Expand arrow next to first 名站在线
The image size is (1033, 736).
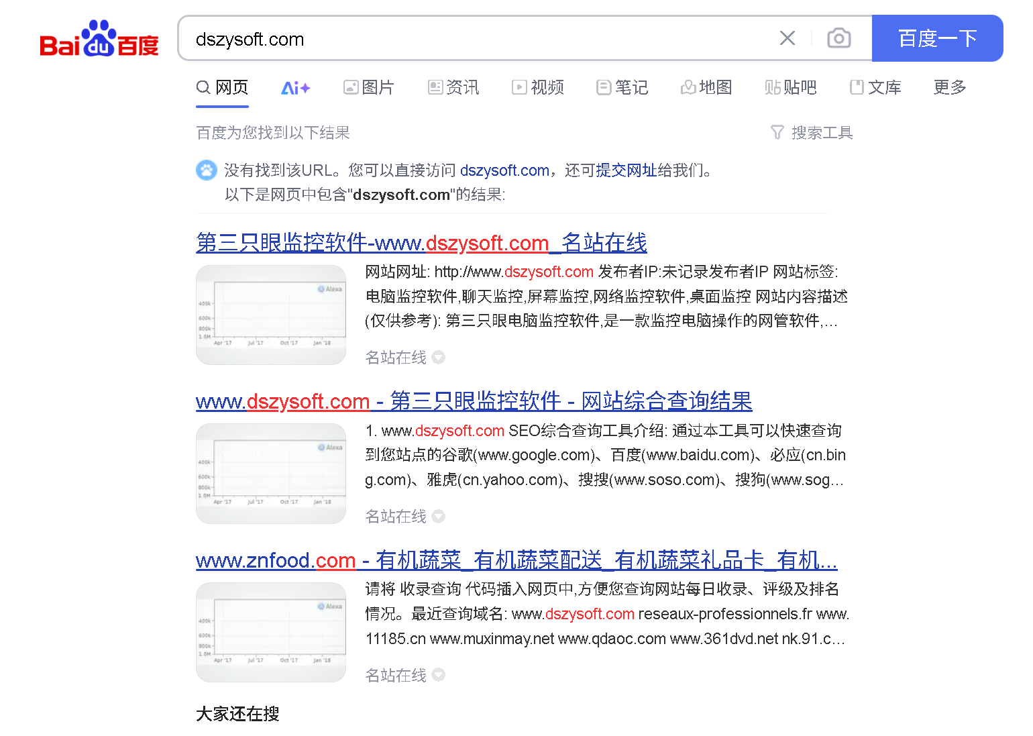(439, 358)
